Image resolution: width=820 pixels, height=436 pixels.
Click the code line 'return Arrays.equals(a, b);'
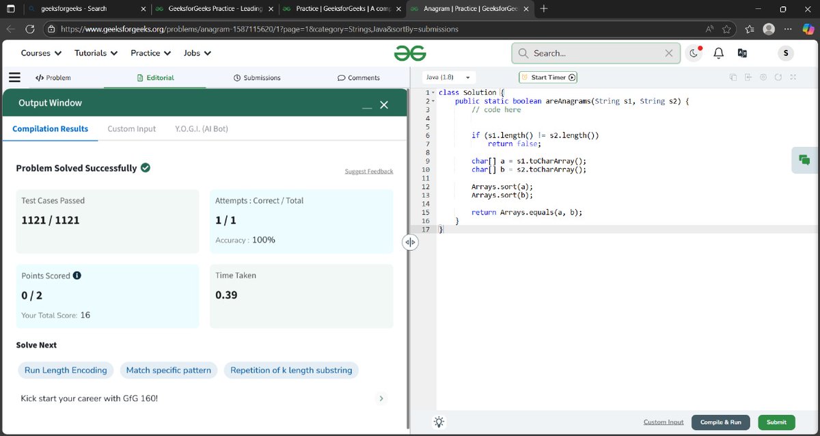click(527, 213)
